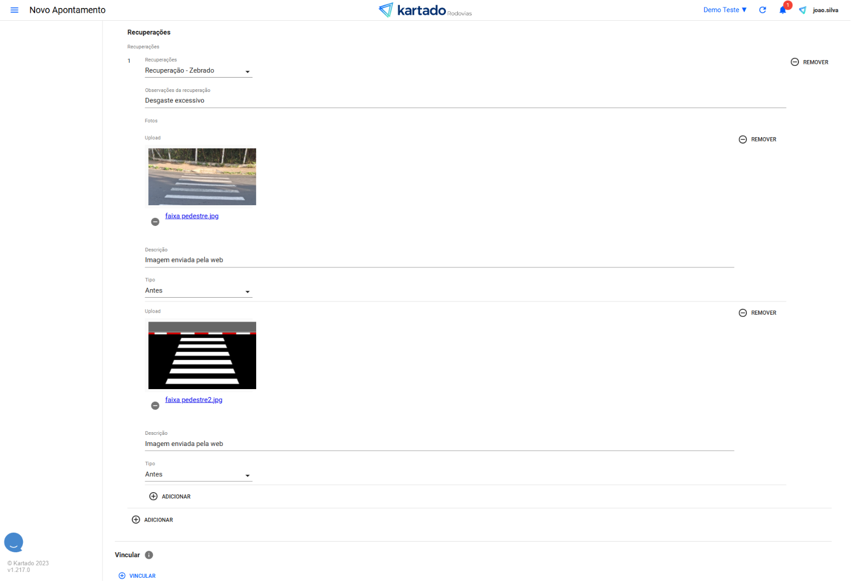Expand the first photo's Tipo dropdown

[x=198, y=291]
